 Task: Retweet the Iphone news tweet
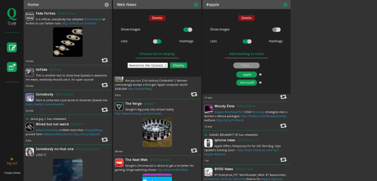[x=283, y=159]
